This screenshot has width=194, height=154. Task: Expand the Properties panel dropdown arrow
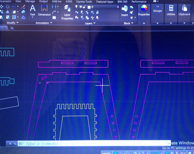point(144,23)
